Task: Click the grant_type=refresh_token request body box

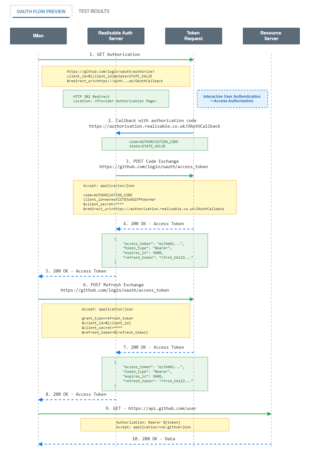Action: pos(116,320)
